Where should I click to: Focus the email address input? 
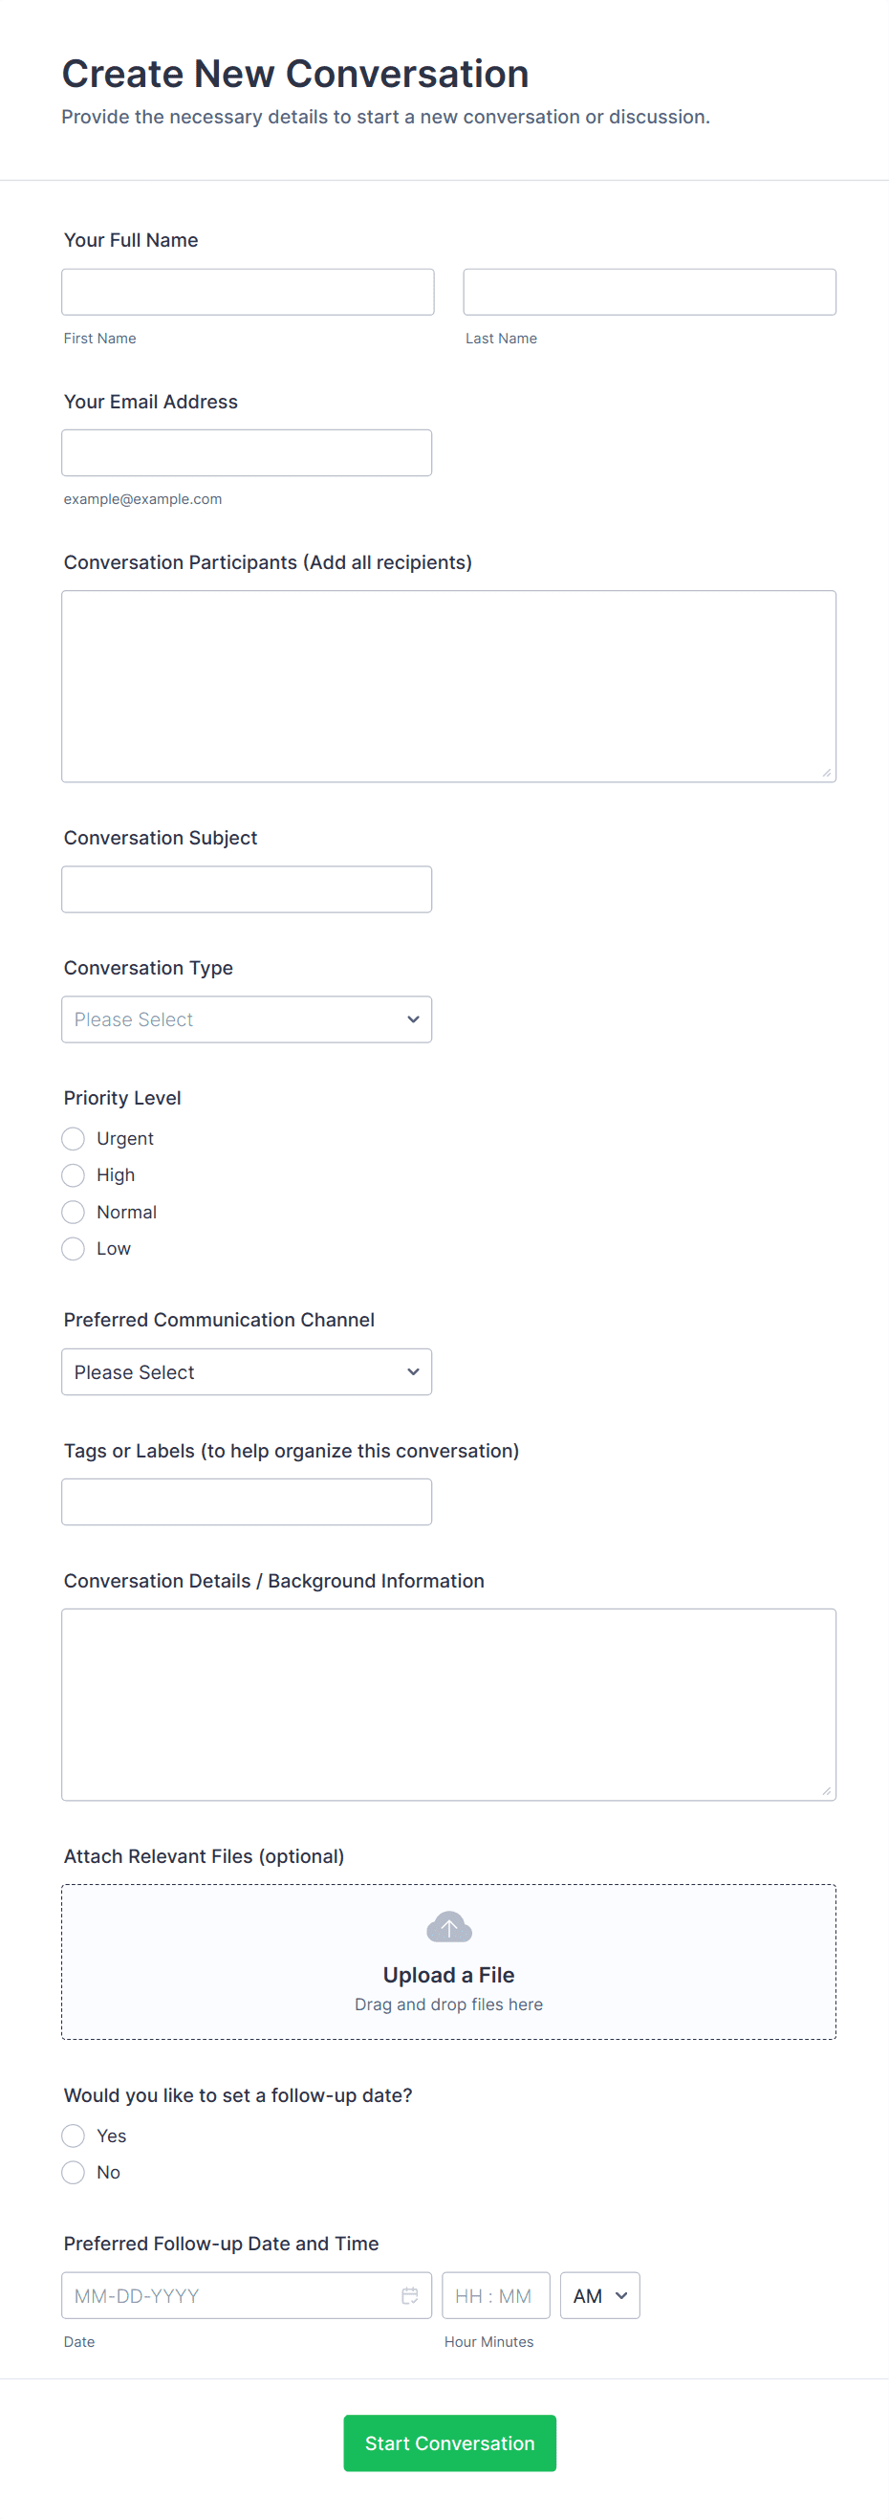pyautogui.click(x=247, y=452)
